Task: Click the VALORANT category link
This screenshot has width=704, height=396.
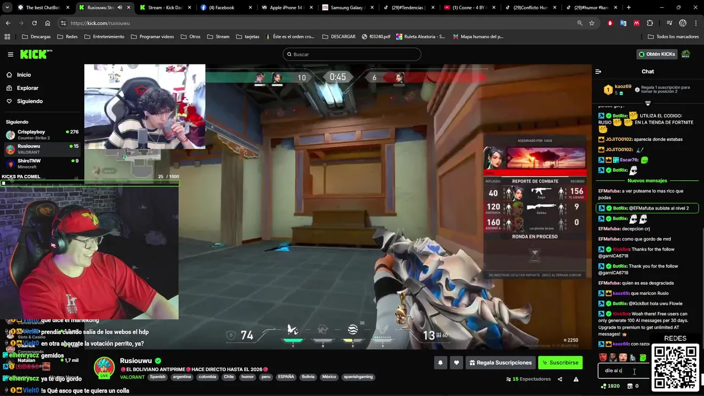Action: point(132,377)
